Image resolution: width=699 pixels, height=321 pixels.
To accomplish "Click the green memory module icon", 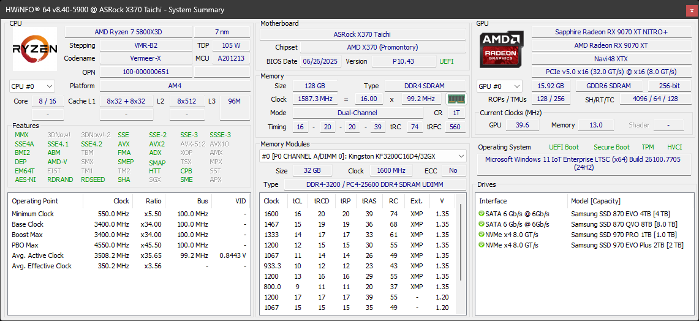I will click(x=456, y=99).
